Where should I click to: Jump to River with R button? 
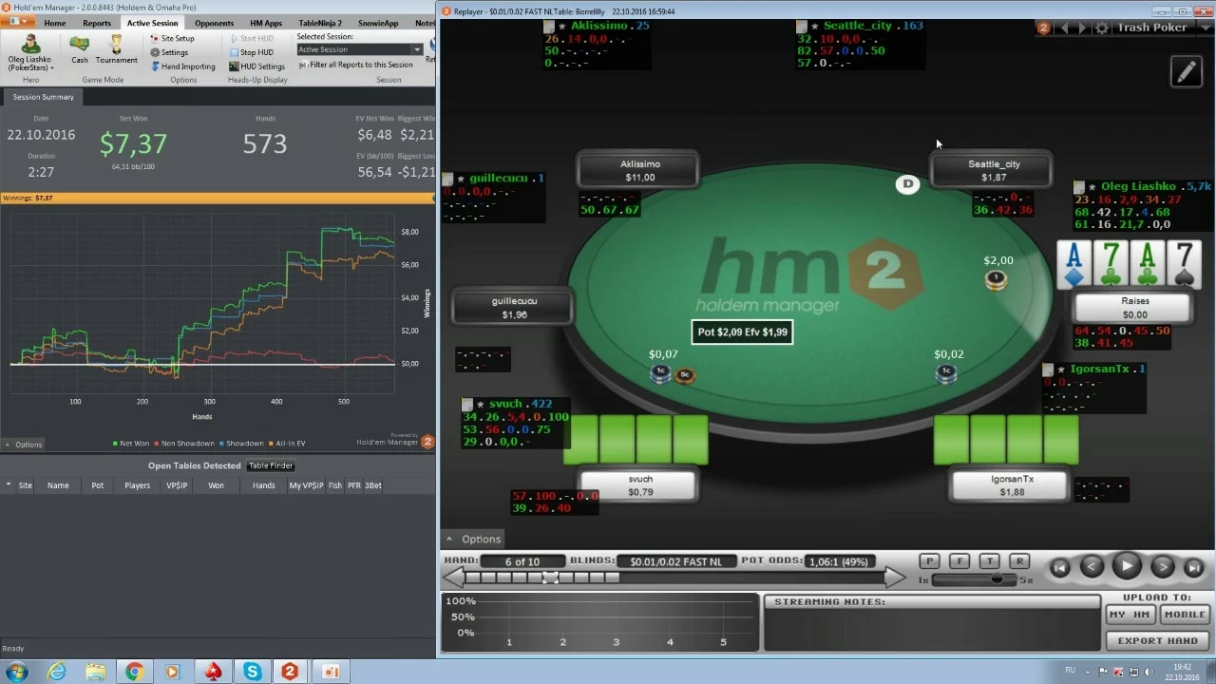[1018, 561]
